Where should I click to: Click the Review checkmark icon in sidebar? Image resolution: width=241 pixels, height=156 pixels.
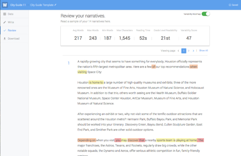coord(5,30)
